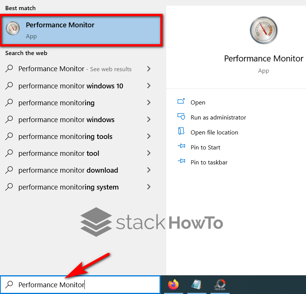Click the search magnifier icon

(9, 285)
